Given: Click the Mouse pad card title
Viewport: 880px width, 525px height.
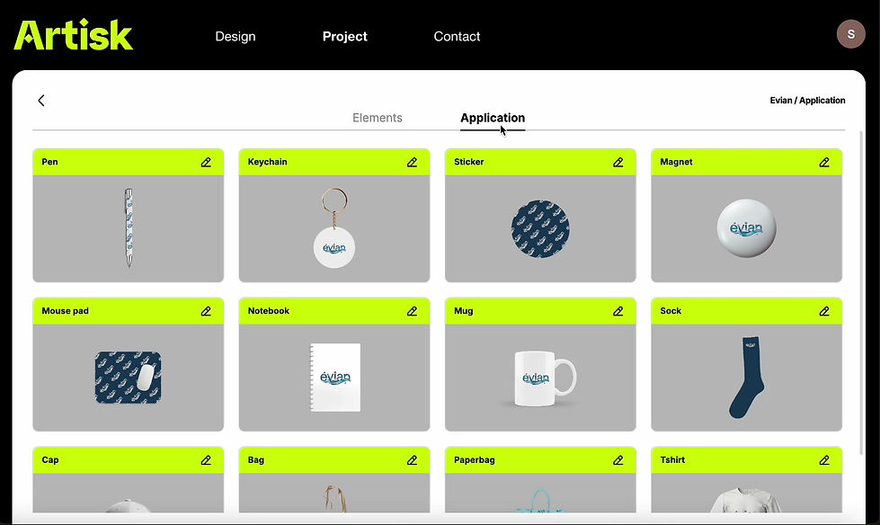Looking at the screenshot, I should [x=65, y=310].
